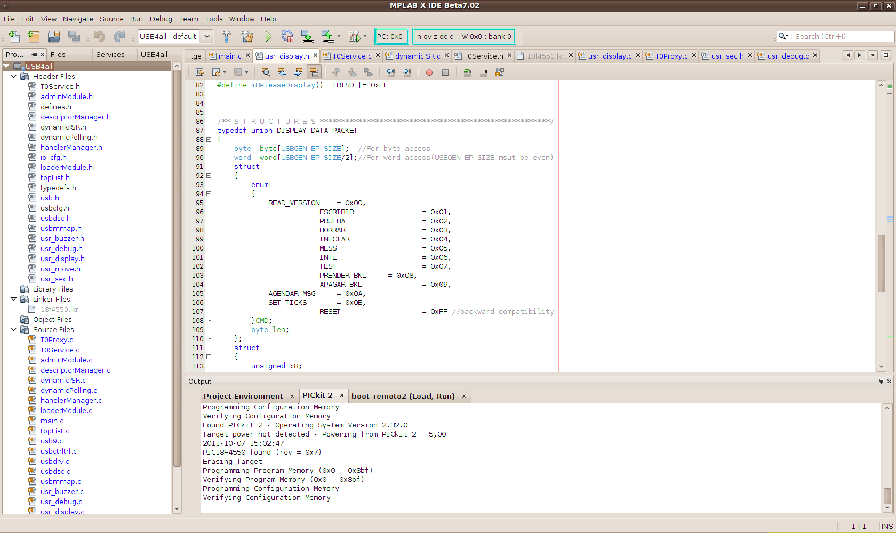Select the Project Environment output tab

[243, 396]
